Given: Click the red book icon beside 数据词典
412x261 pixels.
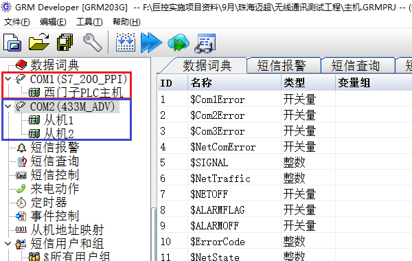Looking at the screenshot, I should coord(21,65).
